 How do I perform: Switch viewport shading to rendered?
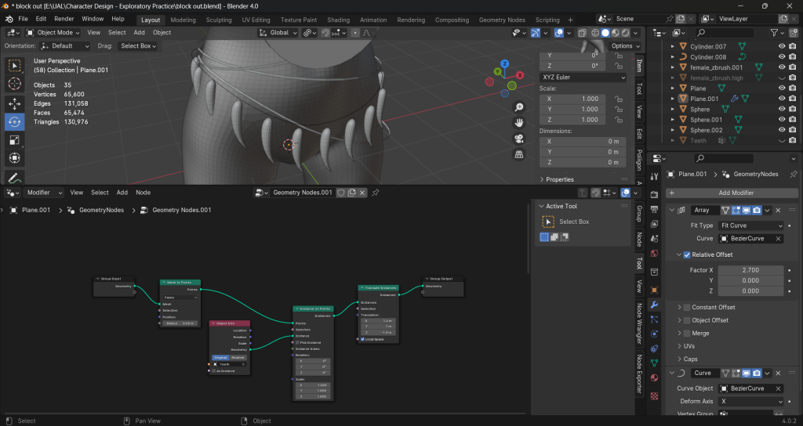[625, 33]
